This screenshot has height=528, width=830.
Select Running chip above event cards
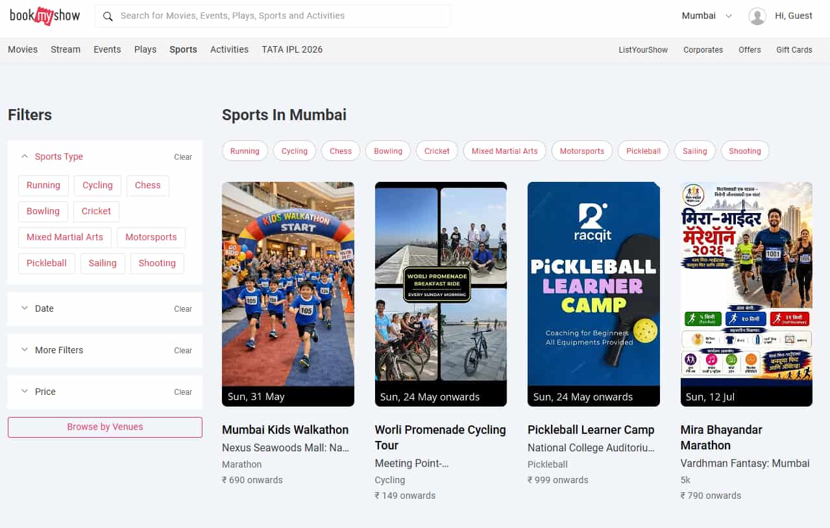tap(245, 151)
